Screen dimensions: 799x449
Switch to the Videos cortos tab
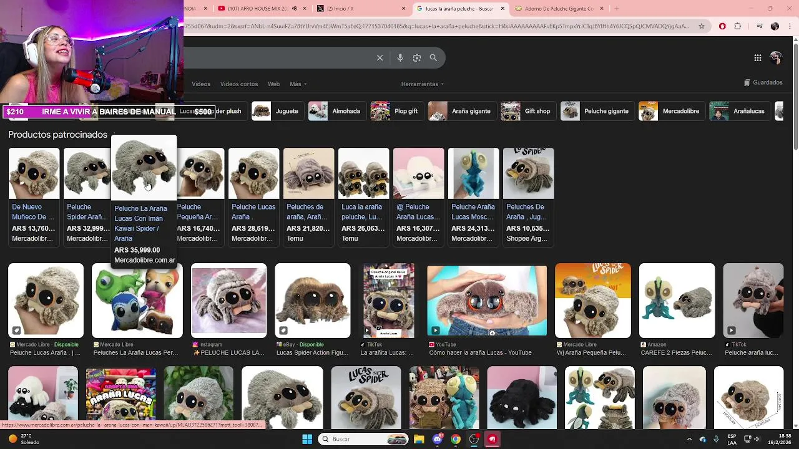tap(239, 84)
